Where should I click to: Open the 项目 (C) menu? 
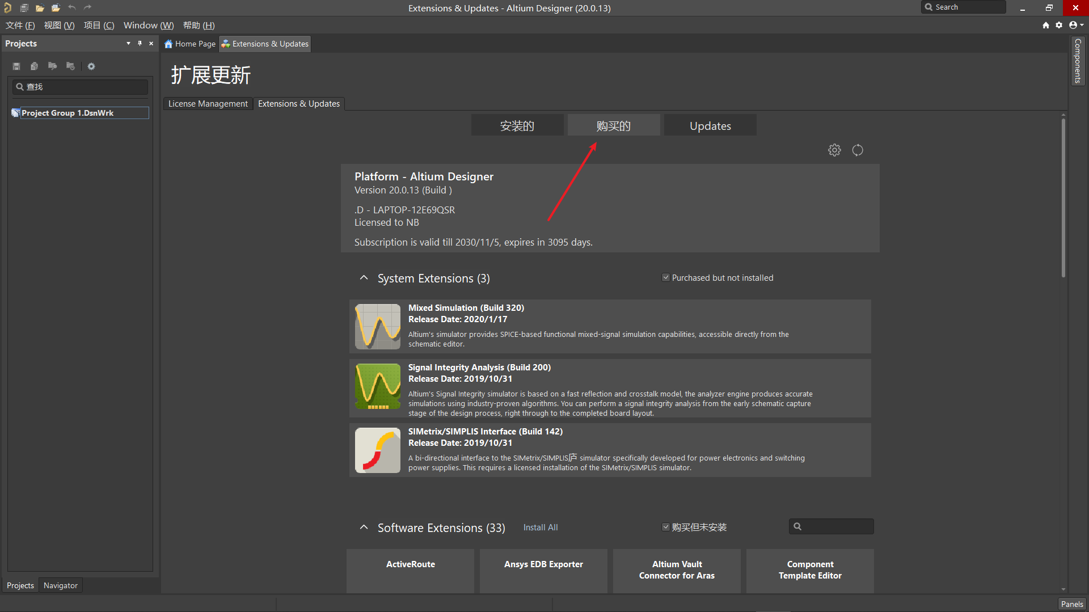click(99, 26)
